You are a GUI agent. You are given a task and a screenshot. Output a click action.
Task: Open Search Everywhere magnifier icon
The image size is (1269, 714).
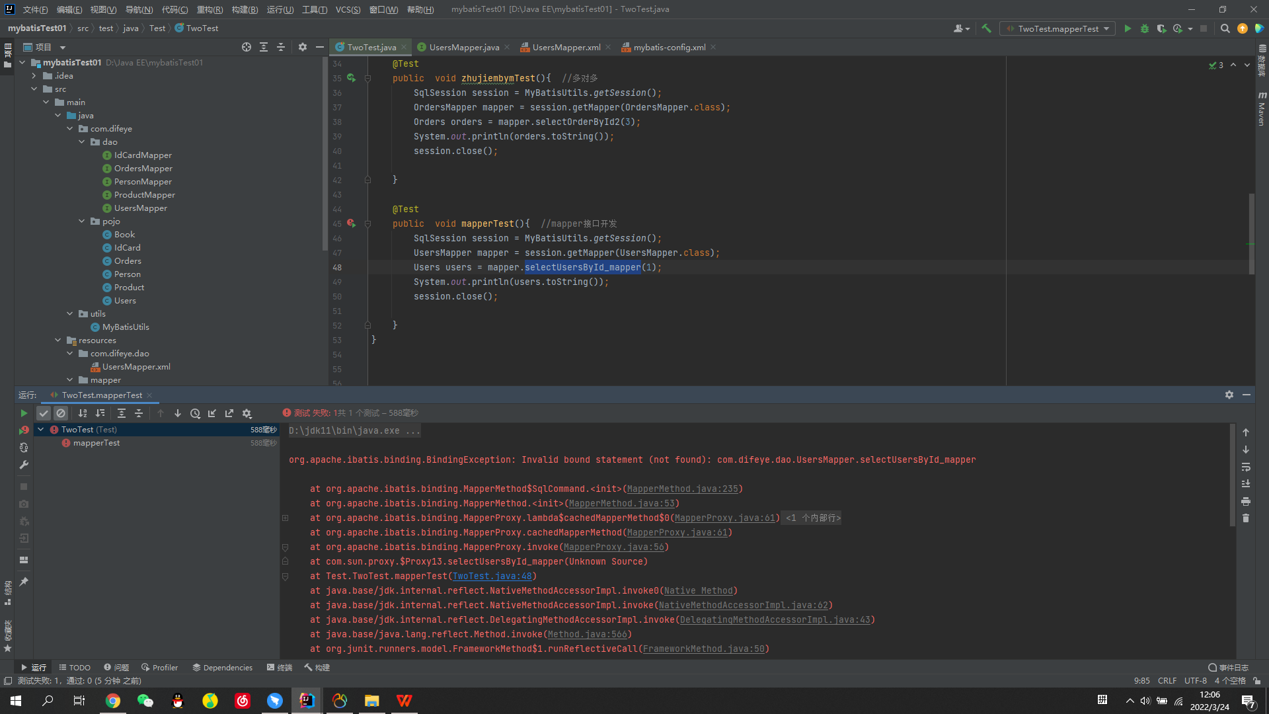click(x=1225, y=28)
